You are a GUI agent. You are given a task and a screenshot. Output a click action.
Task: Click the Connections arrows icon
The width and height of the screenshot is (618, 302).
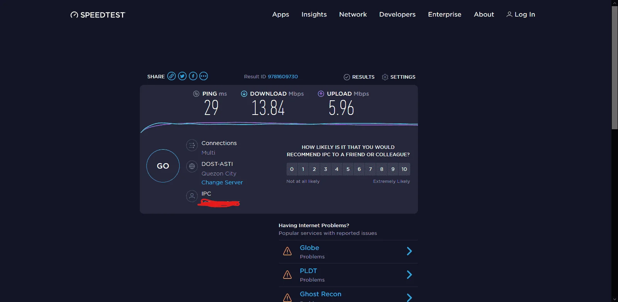pyautogui.click(x=192, y=145)
